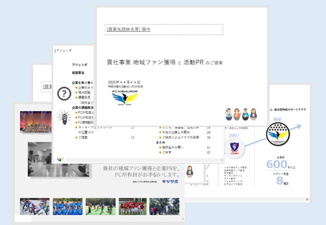The height and width of the screenshot is (225, 326).
Task: Open the blue uniform team photo
Action: pos(67,206)
